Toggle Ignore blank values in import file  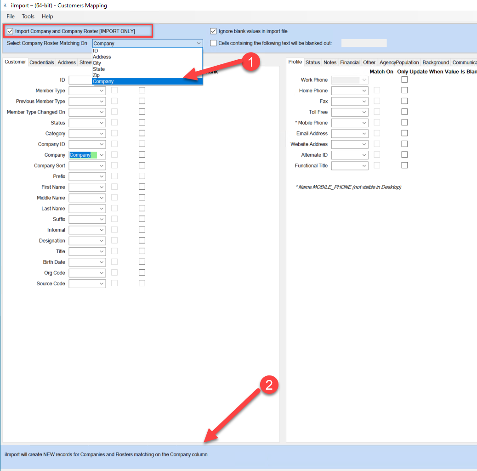click(x=213, y=31)
